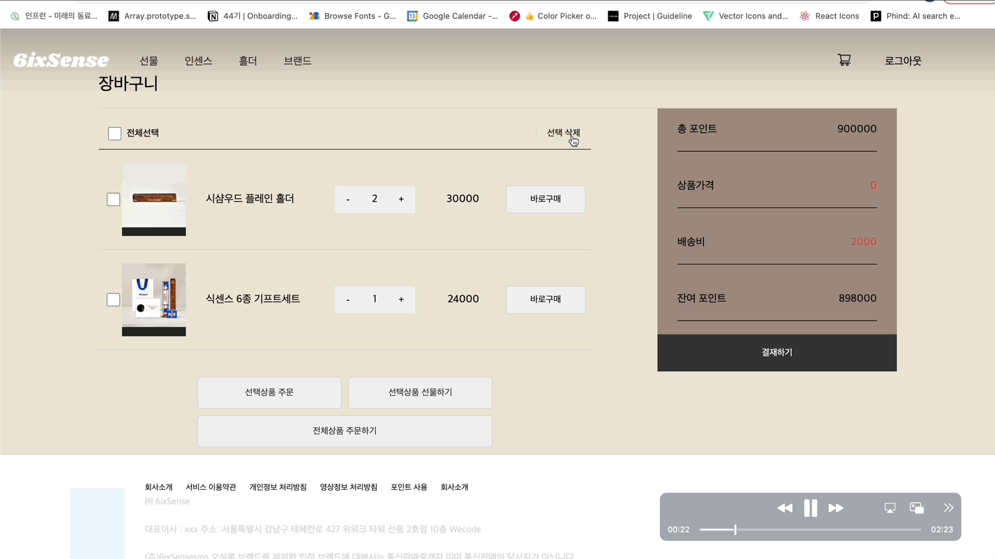Open the 서비스 이용약관 footer link
Image resolution: width=995 pixels, height=559 pixels.
tap(211, 487)
